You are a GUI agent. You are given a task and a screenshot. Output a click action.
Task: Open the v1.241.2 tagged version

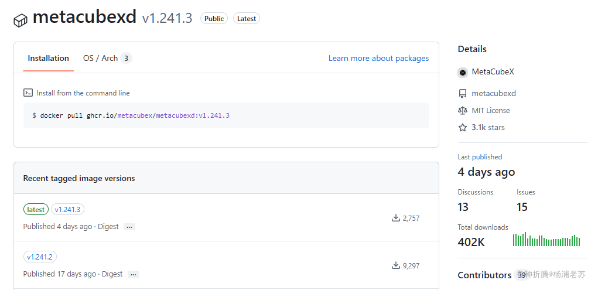pos(40,257)
